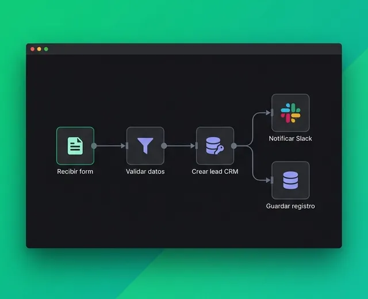The width and height of the screenshot is (368, 299).
Task: Click the output connector dot of Validar datos
Action: coord(164,145)
